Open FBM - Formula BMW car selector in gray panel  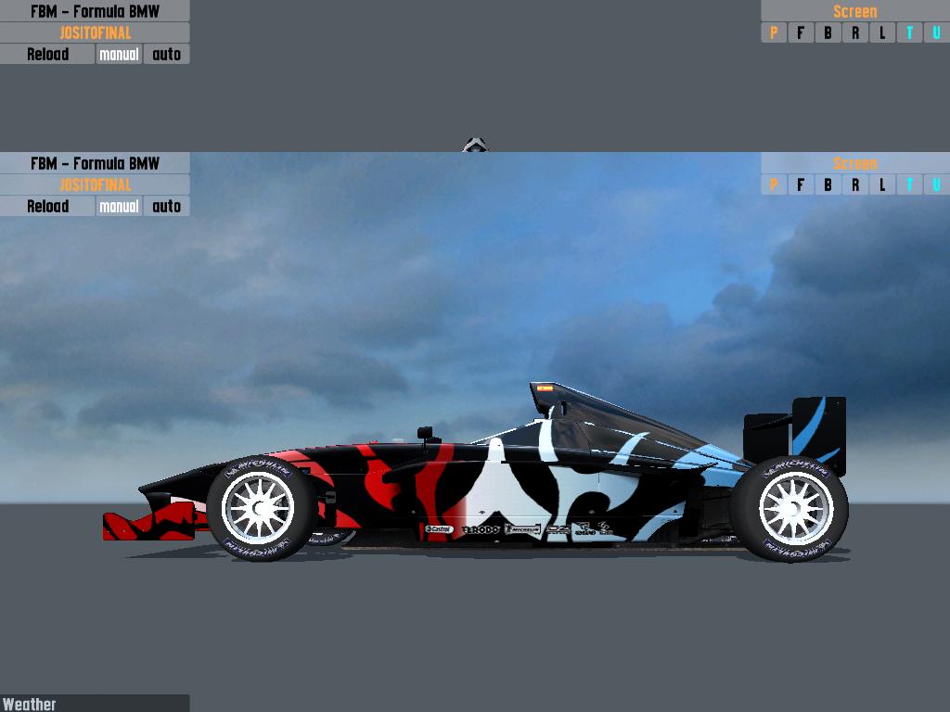[95, 11]
